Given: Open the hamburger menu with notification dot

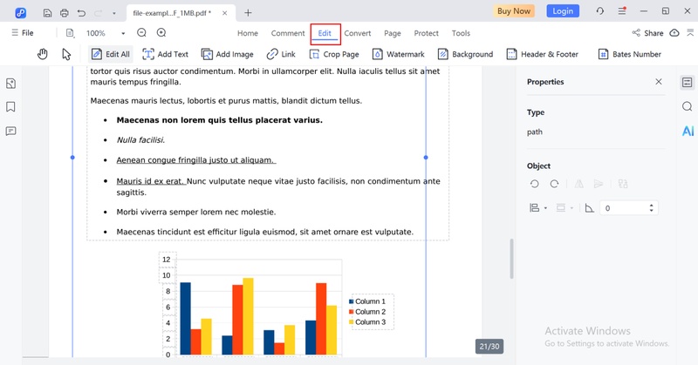Looking at the screenshot, I should coord(622,11).
